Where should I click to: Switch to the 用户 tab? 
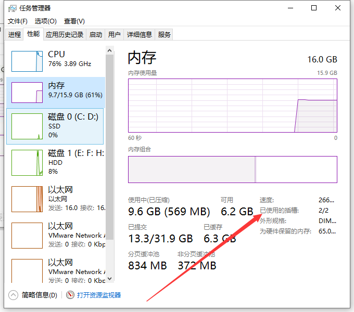(114, 35)
